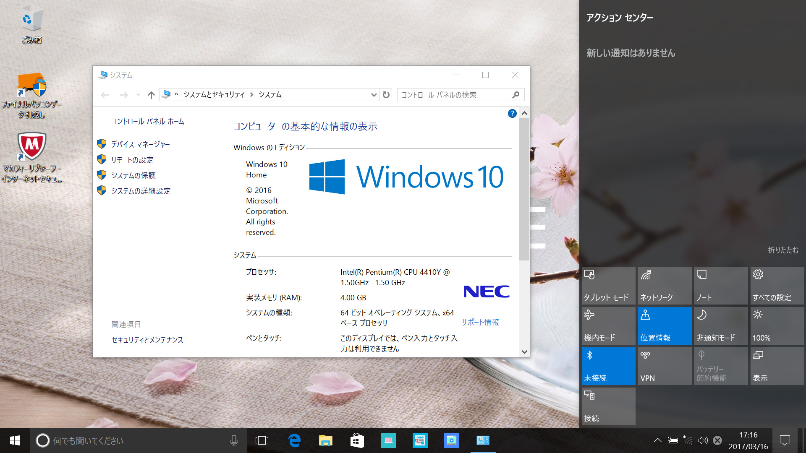806x453 pixels.
Task: Select システムの保護 in the left pane
Action: (134, 175)
